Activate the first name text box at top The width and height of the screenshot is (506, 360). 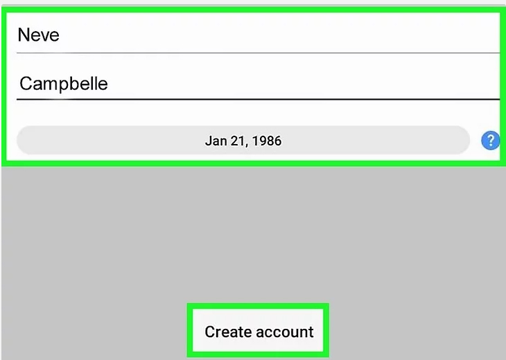point(258,35)
